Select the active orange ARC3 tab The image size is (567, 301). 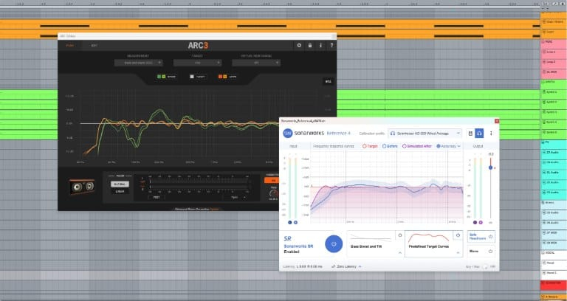point(70,46)
